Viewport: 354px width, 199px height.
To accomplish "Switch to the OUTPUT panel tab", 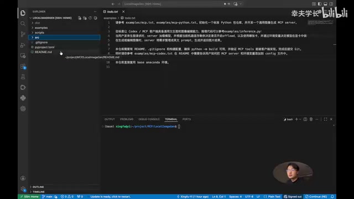I will (x=110, y=119).
